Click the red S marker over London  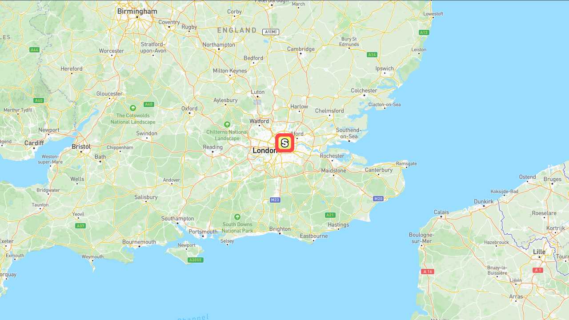pyautogui.click(x=285, y=143)
